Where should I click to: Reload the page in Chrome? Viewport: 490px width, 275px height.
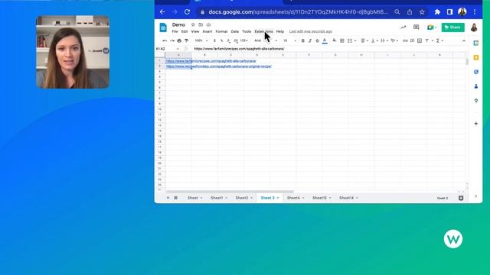point(187,12)
